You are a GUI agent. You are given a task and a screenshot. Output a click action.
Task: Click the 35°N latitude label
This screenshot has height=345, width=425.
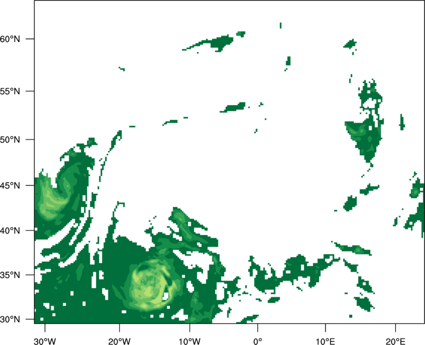click(10, 275)
